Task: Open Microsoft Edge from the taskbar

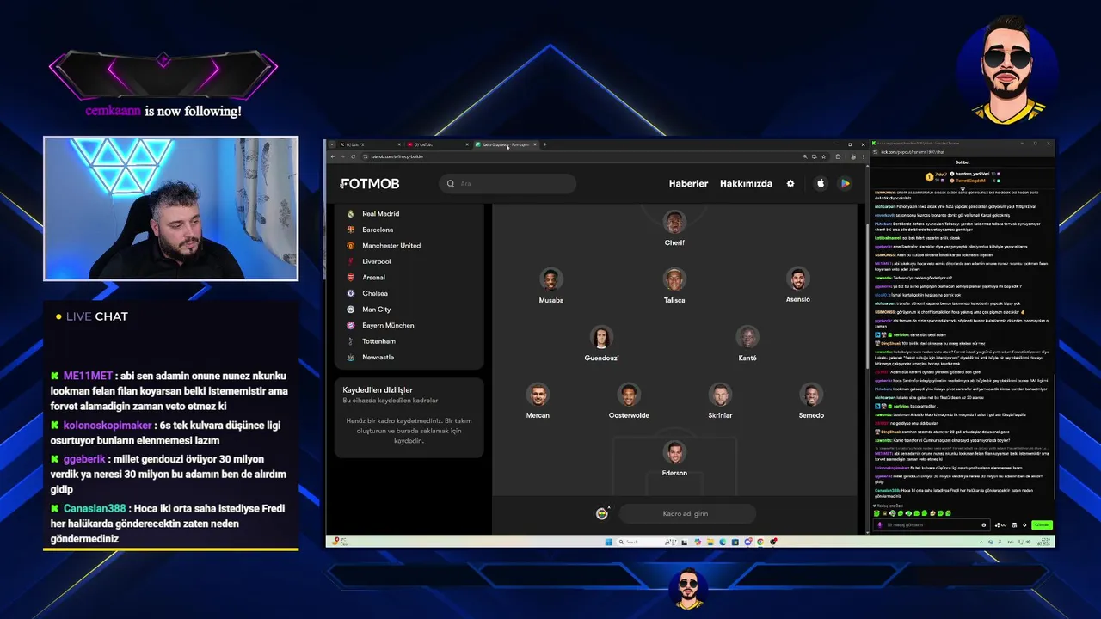Action: (x=723, y=542)
